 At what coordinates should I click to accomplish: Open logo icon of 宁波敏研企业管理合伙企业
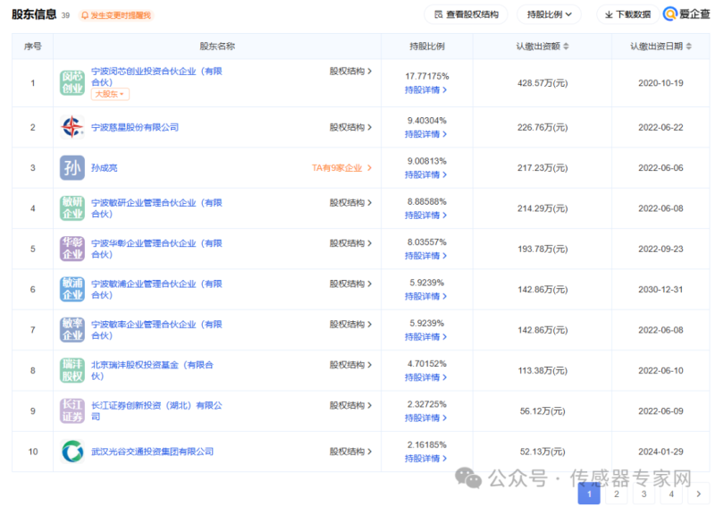(x=72, y=208)
